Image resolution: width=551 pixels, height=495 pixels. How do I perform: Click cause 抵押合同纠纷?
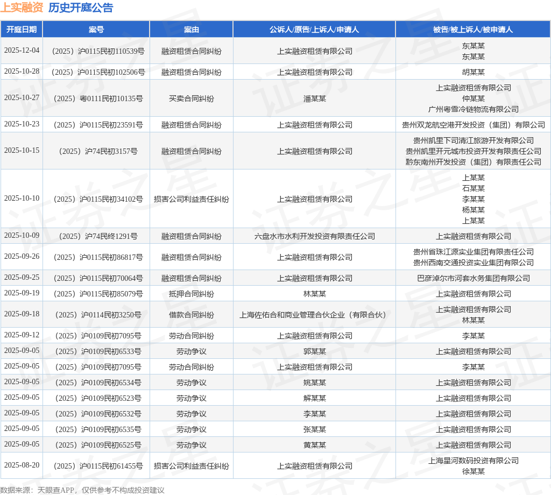pos(191,294)
